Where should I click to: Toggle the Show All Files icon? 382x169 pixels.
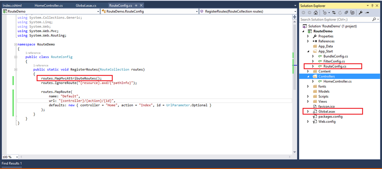(352, 13)
